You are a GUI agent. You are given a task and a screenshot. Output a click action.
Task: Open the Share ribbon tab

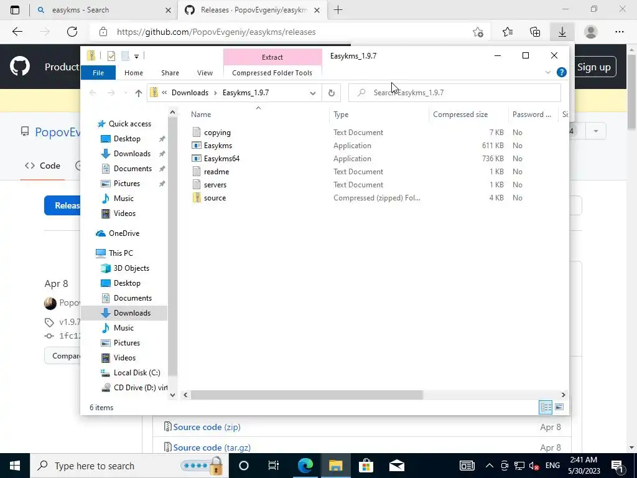tap(170, 73)
